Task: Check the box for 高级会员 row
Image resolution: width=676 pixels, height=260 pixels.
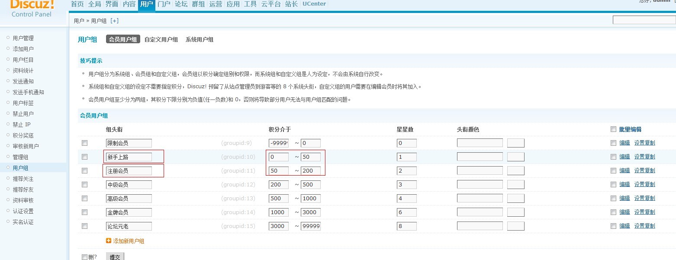Action: coord(84,198)
